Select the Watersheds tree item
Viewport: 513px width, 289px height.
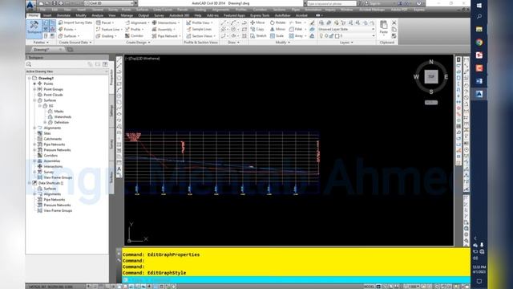[63, 116]
